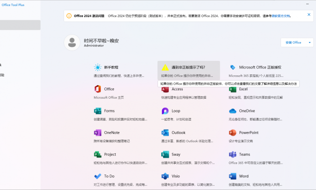Click the OneNote label text
This screenshot has width=316, height=190.
pos(112,132)
